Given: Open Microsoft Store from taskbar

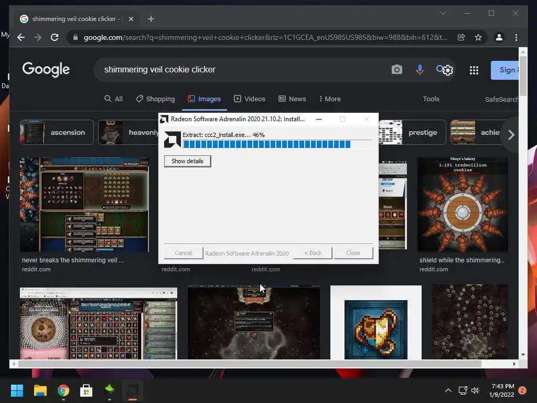Looking at the screenshot, I should [87, 390].
